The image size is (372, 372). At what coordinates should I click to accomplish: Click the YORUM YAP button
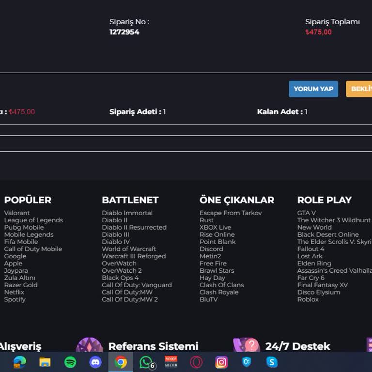click(313, 89)
